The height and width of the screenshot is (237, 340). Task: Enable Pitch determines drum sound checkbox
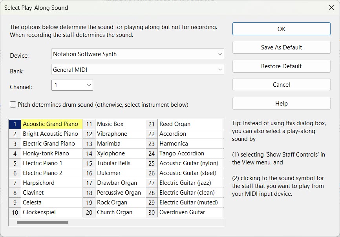pyautogui.click(x=13, y=105)
